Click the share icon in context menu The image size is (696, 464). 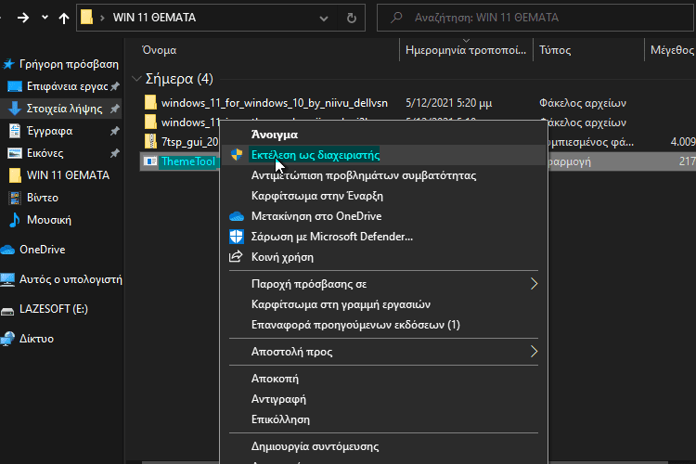pyautogui.click(x=236, y=256)
